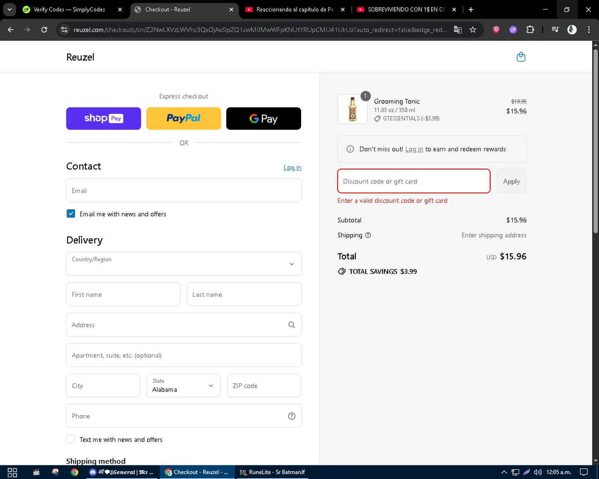Focus the City input field

tap(103, 386)
